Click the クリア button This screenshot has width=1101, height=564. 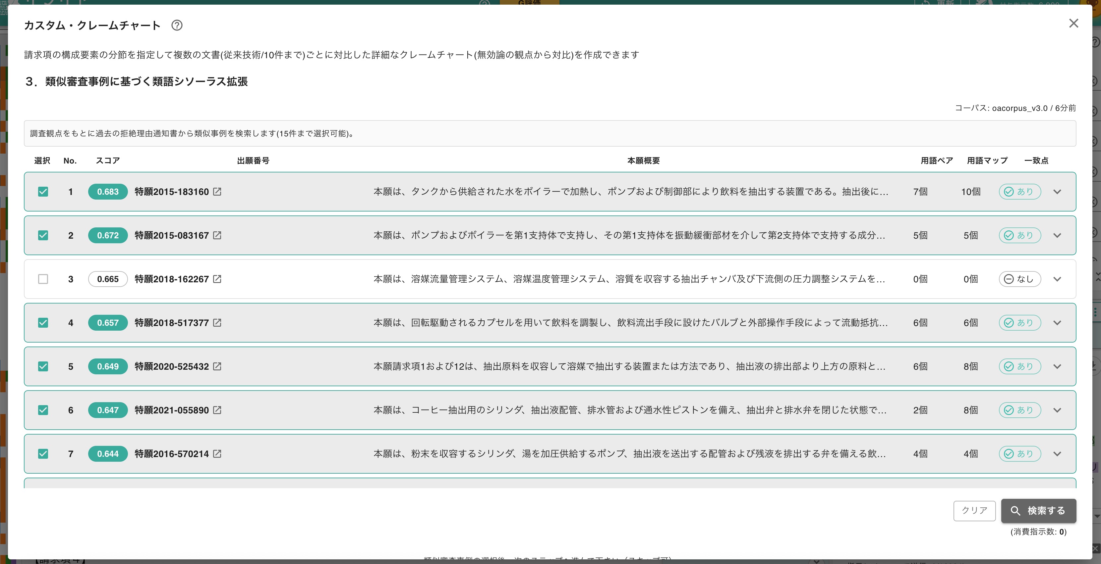click(x=974, y=511)
